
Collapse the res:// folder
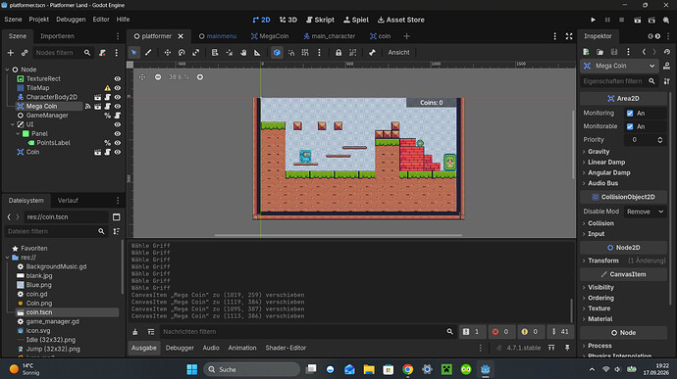[7, 258]
